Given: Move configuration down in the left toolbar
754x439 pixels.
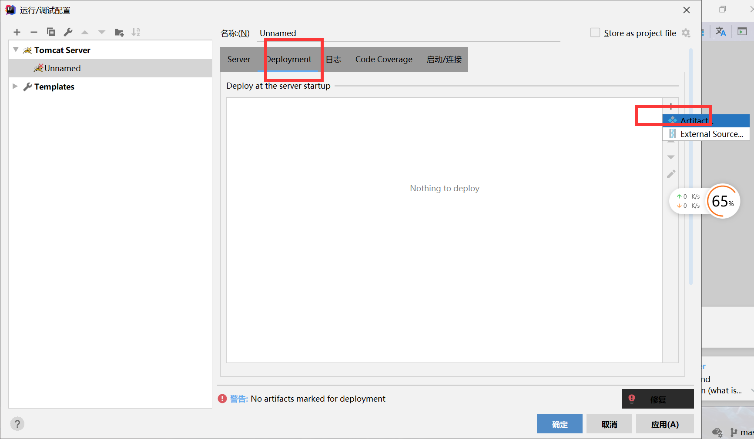Looking at the screenshot, I should tap(102, 32).
